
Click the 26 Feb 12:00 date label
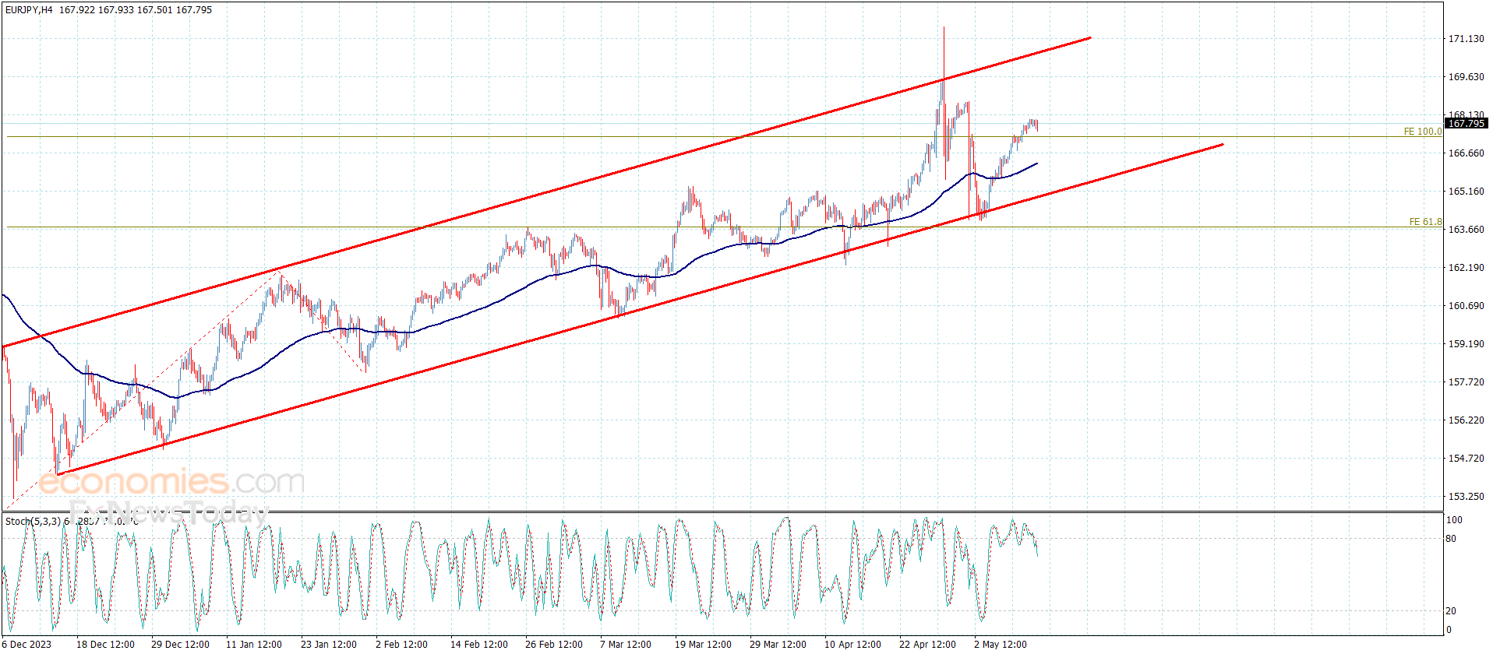(x=554, y=645)
